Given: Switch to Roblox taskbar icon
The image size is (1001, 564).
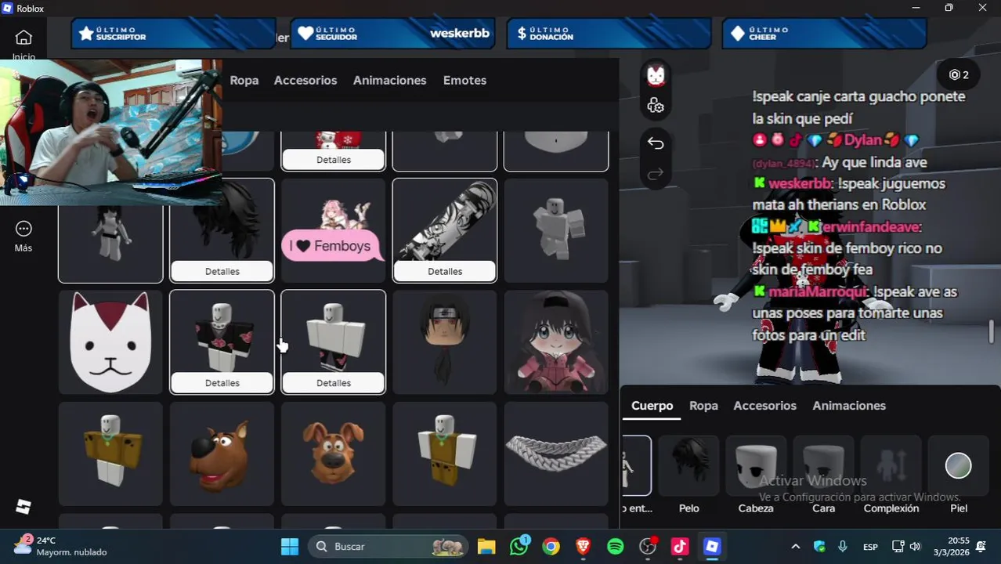Looking at the screenshot, I should pos(712,546).
